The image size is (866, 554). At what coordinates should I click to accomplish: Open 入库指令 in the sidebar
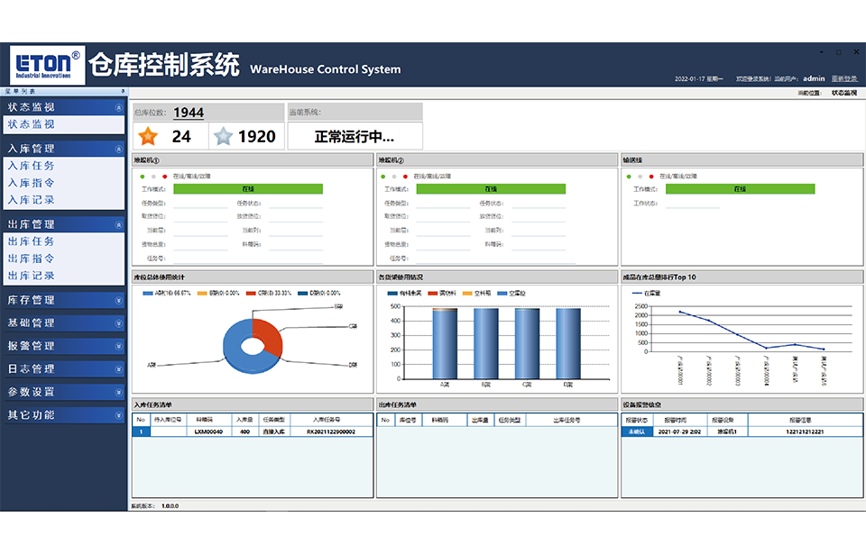32,183
